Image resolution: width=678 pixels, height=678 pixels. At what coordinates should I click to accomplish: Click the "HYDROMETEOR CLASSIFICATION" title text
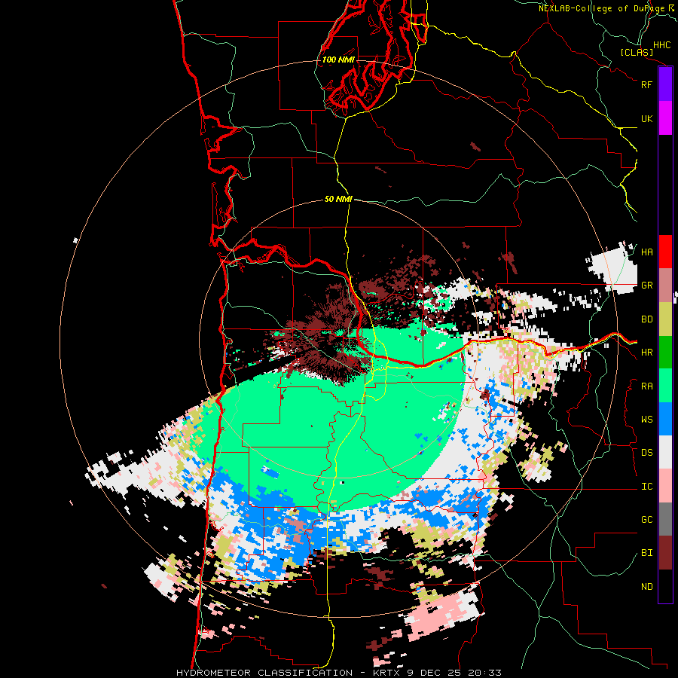point(264,673)
